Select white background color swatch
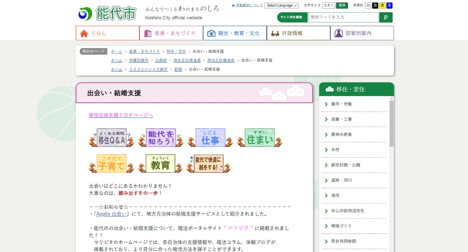Viewport: 468px width, 252px height. point(368,5)
